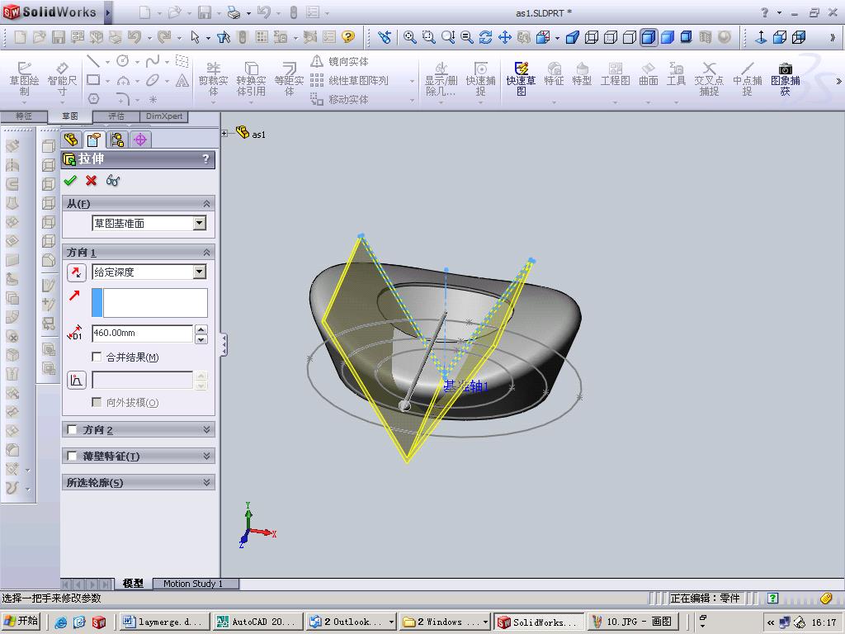Click the Pan view arrows icon
Screen dimensions: 845x634
[x=505, y=36]
